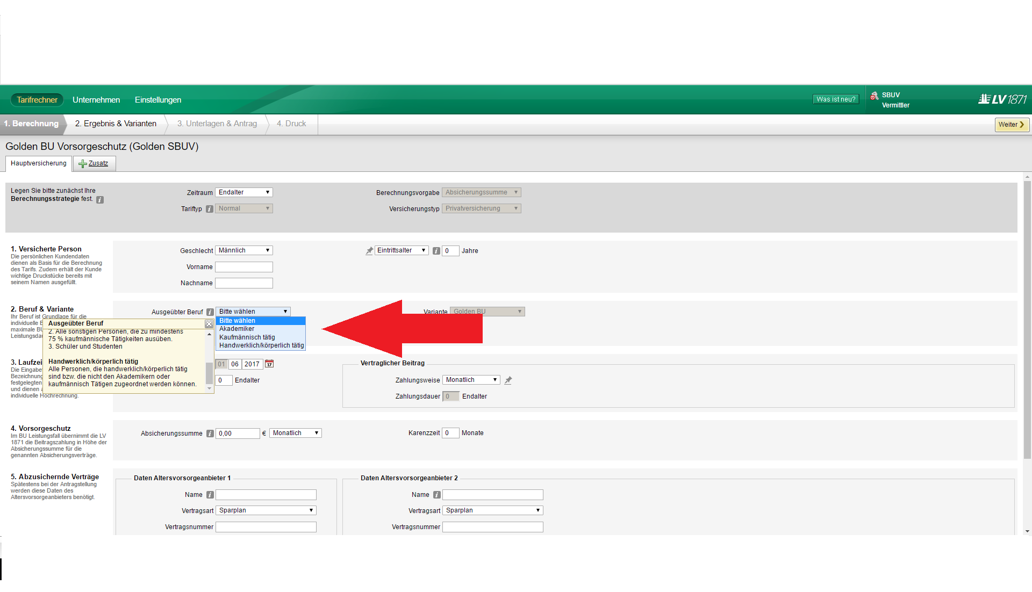Open the Geschlecht Männlich dropdown
This screenshot has height=592, width=1032.
point(244,250)
